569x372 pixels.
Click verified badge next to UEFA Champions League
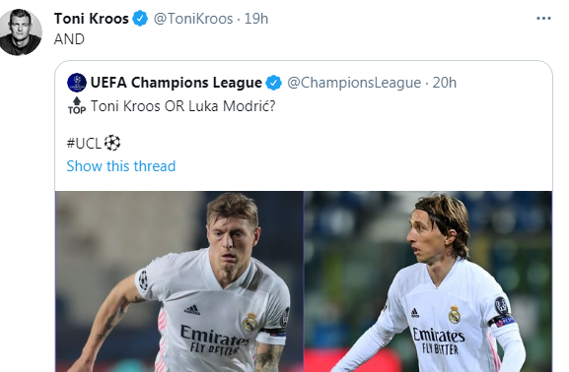[x=273, y=83]
